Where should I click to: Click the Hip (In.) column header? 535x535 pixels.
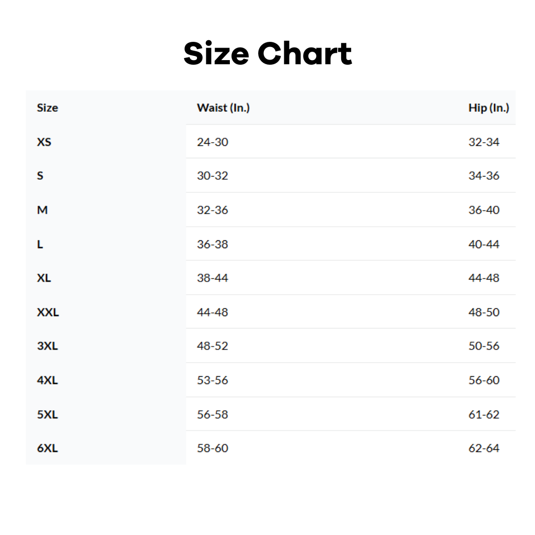(x=489, y=108)
